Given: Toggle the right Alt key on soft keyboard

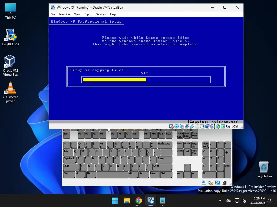Looking at the screenshot, I should tap(134, 175).
